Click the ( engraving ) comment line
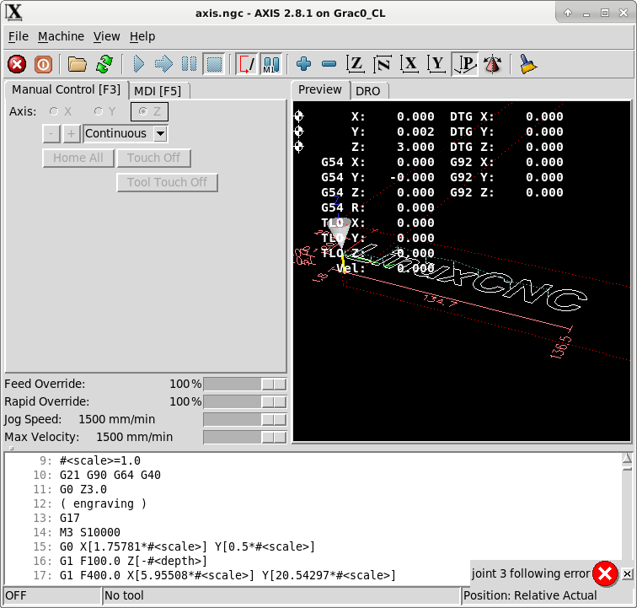 click(x=103, y=504)
